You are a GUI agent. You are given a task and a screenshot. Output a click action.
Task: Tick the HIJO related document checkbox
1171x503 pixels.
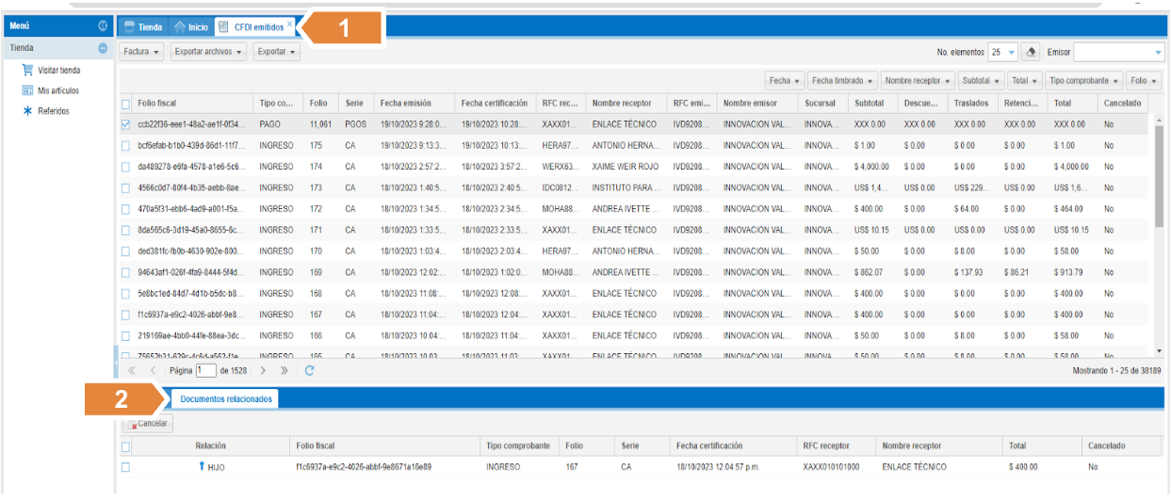(125, 467)
